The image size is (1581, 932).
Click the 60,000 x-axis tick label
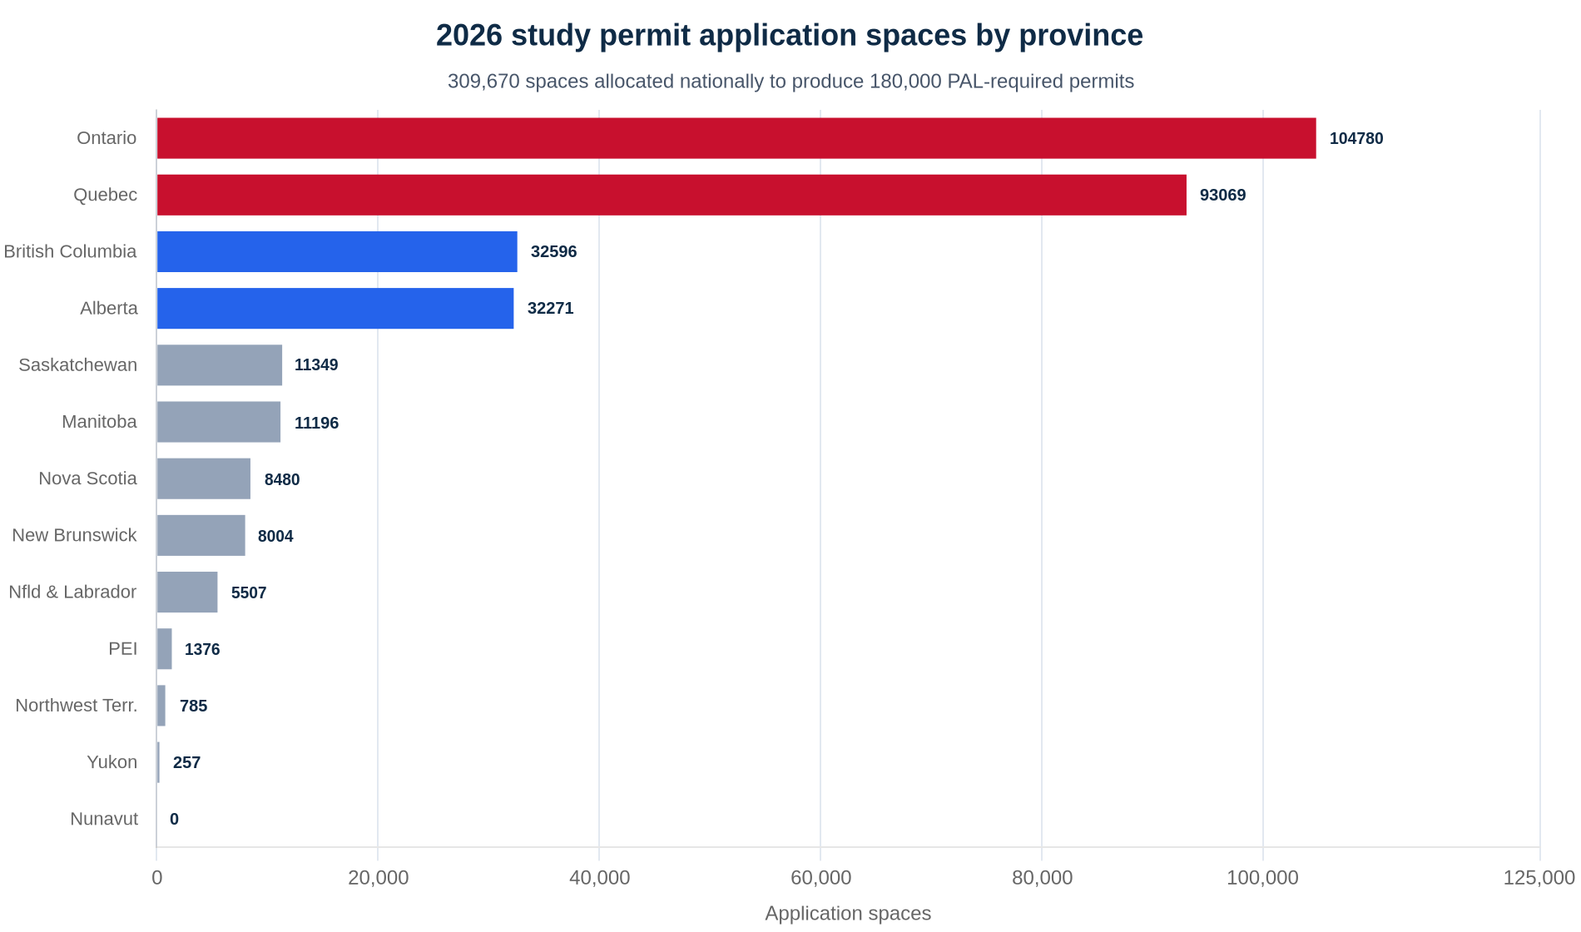click(x=820, y=878)
